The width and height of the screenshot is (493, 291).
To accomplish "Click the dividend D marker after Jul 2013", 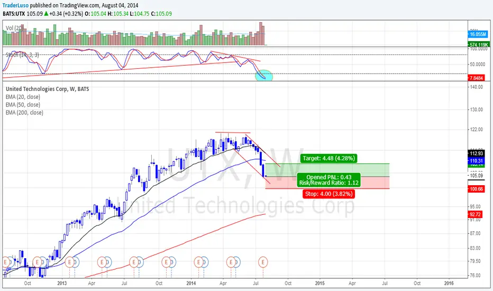I will [140, 262].
